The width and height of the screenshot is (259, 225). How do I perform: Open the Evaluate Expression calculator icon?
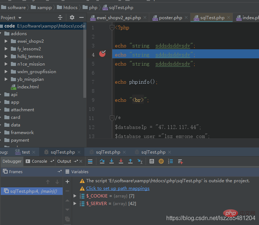tap(152, 162)
